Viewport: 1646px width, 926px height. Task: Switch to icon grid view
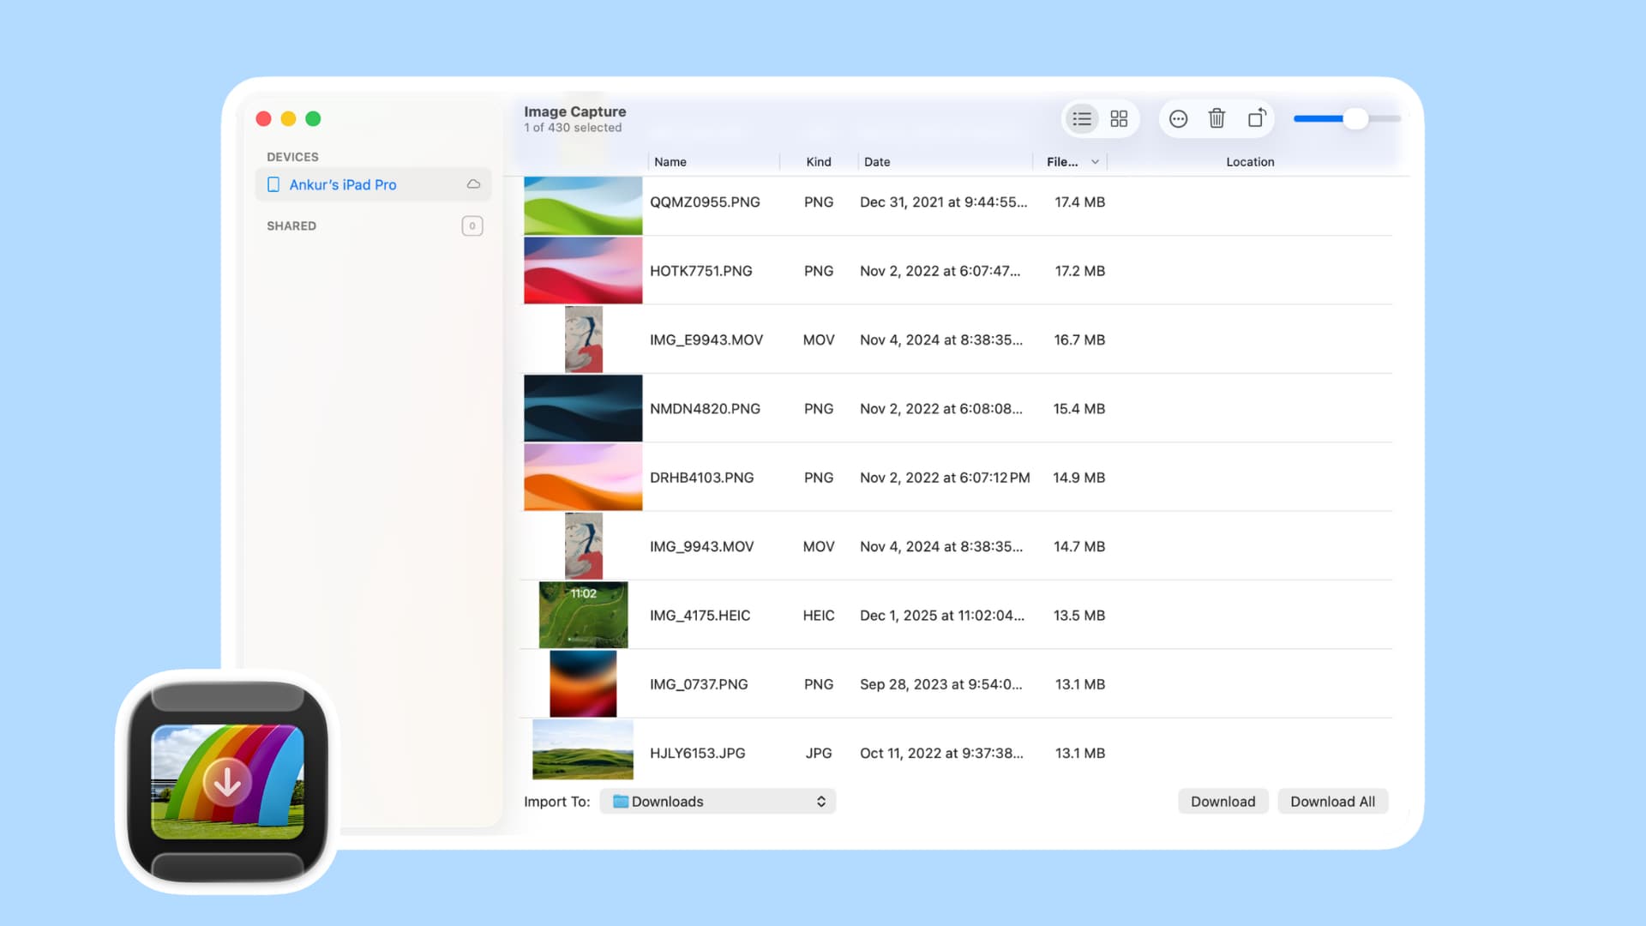click(x=1119, y=119)
